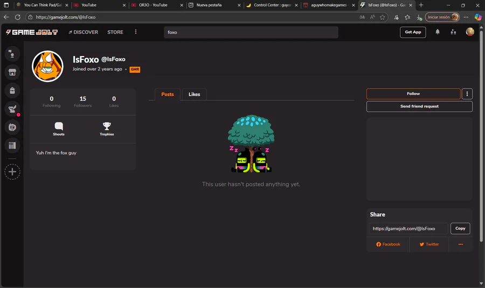
Task: Open the Following count
Action: pos(51,101)
